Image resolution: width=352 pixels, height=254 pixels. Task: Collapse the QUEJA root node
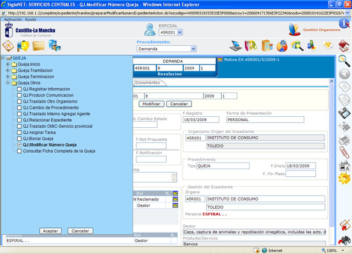(2, 58)
